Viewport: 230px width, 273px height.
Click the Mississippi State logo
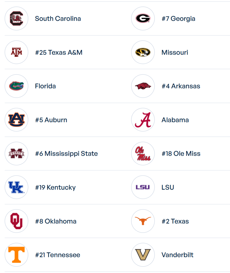(x=16, y=154)
